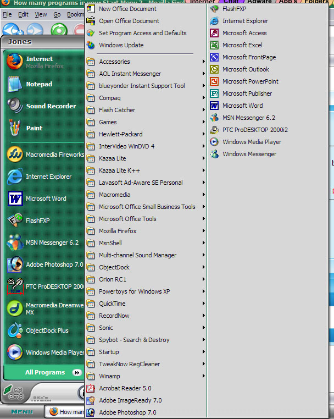This screenshot has height=419, width=334.
Task: Launch Paint from the Start menu
Action: coord(44,128)
